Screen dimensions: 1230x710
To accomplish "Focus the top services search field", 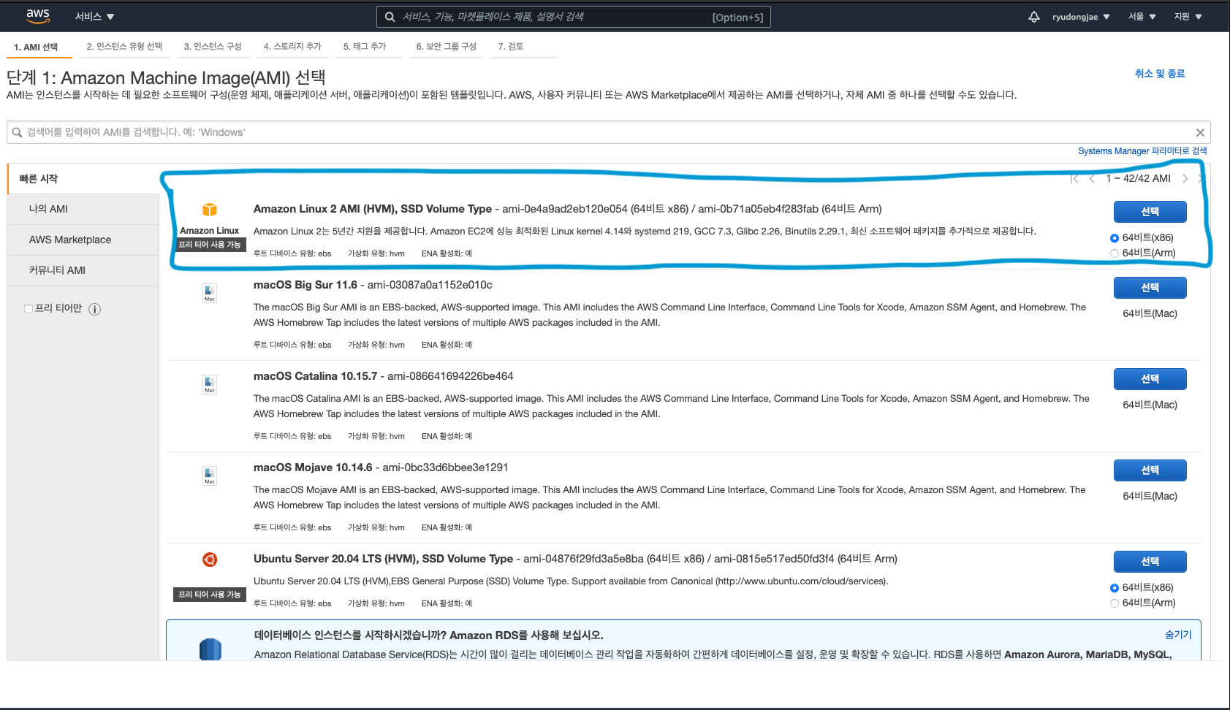I will pyautogui.click(x=574, y=17).
